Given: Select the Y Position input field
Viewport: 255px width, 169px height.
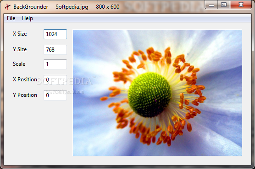Looking at the screenshot, I should click(x=55, y=95).
